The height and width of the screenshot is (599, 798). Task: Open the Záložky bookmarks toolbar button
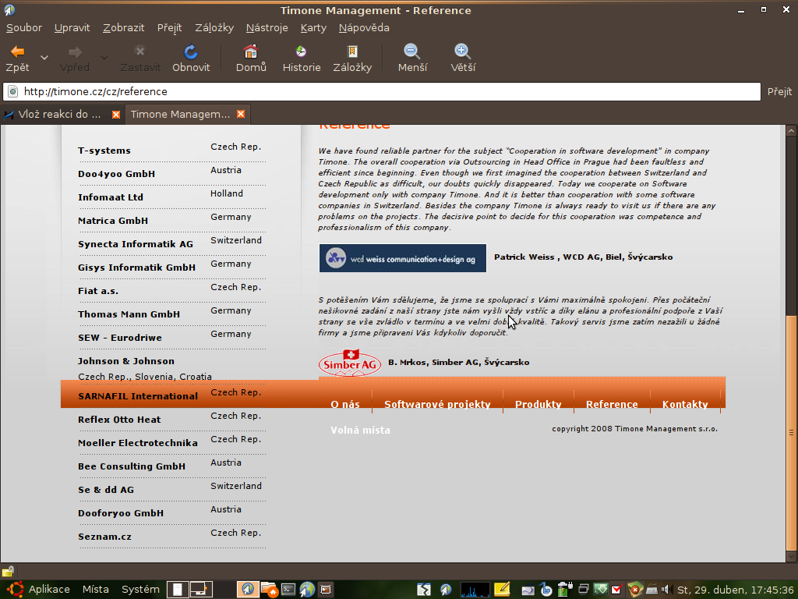[x=352, y=58]
